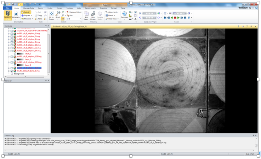This screenshot has height=159, width=261.
Task: Activate the Pan hand tool
Action: [x=69, y=16]
